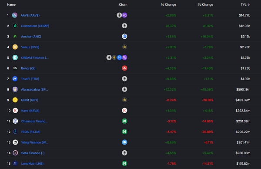Click the Venus protocol logo icon
This screenshot has width=261, height=169.
(x=15, y=47)
